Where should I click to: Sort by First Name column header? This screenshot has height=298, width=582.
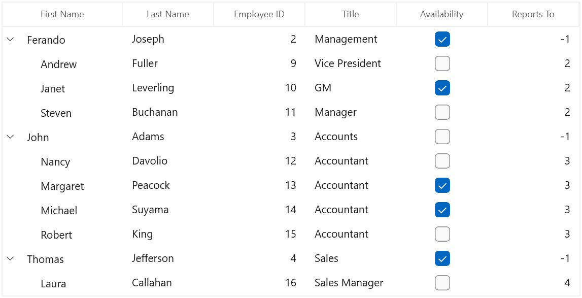coord(62,14)
